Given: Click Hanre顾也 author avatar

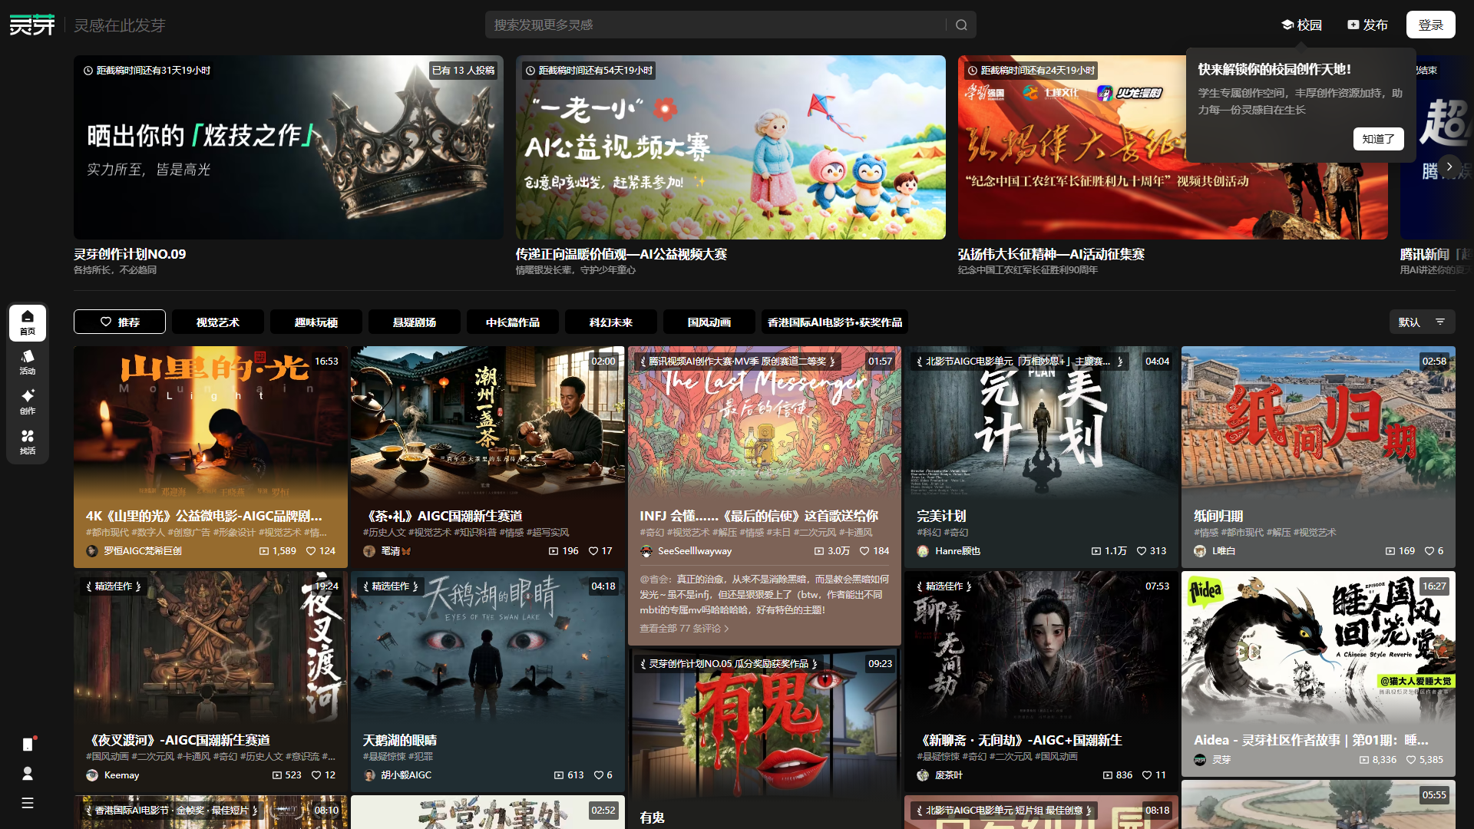Looking at the screenshot, I should click(923, 551).
